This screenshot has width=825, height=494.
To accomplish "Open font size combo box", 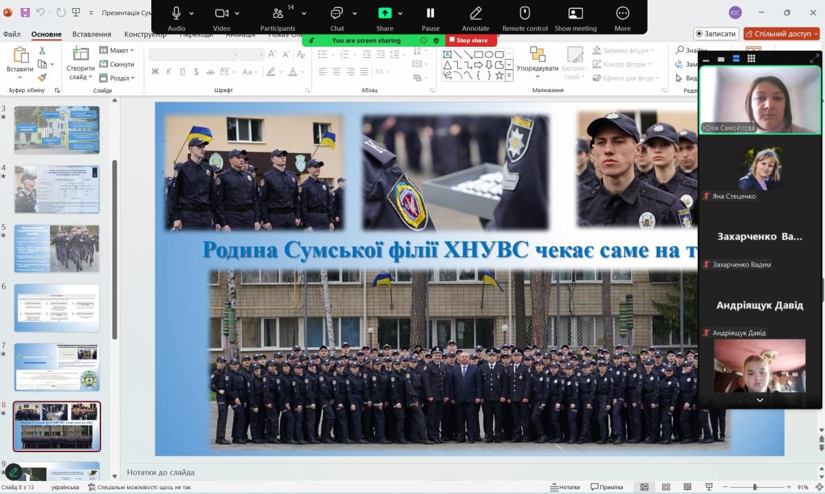I will pos(252,54).
